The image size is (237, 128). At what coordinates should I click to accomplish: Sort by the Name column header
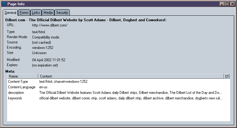[x=22, y=76]
